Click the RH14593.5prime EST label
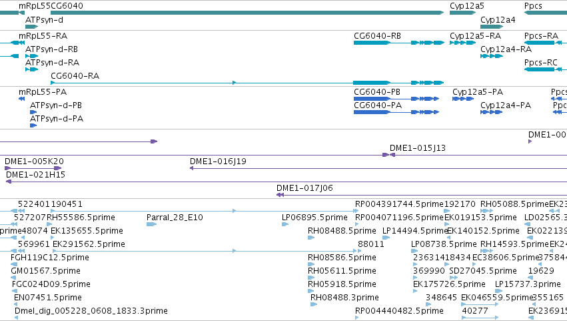567x321 pixels. coord(514,244)
